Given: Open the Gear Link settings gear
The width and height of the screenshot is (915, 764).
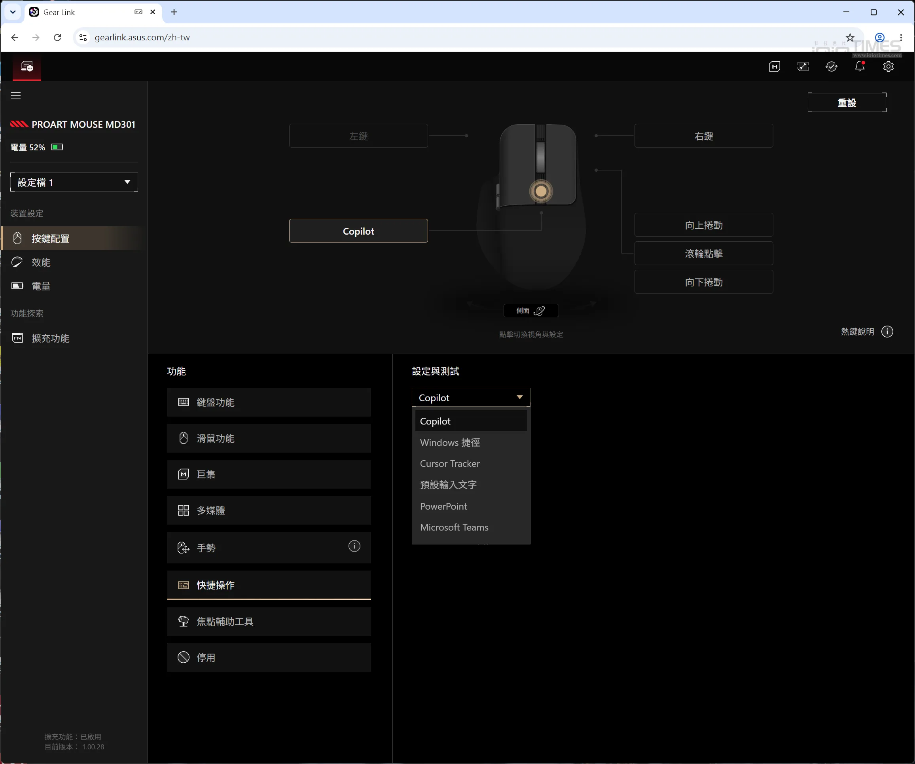Looking at the screenshot, I should pos(888,67).
